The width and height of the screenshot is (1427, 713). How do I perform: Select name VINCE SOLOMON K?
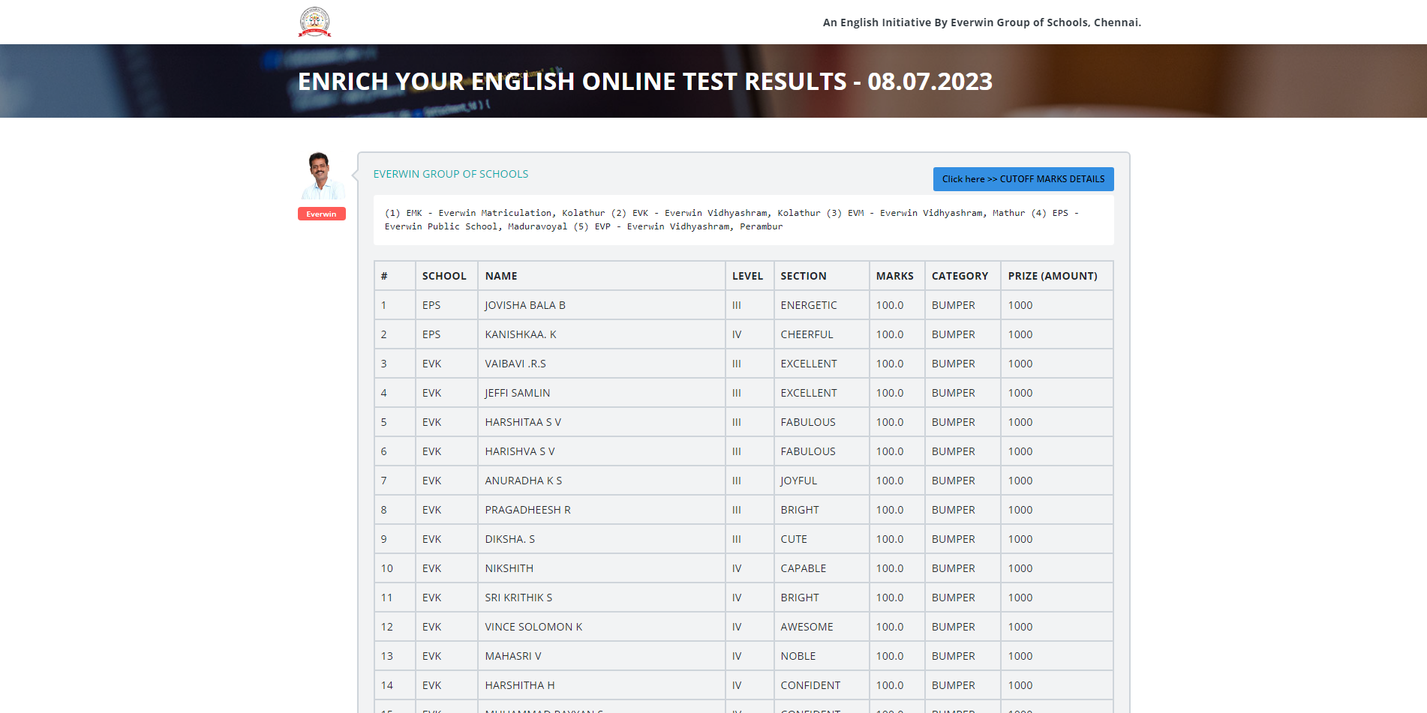[533, 627]
